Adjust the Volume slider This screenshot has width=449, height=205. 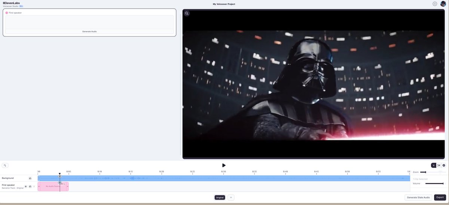coord(434,183)
